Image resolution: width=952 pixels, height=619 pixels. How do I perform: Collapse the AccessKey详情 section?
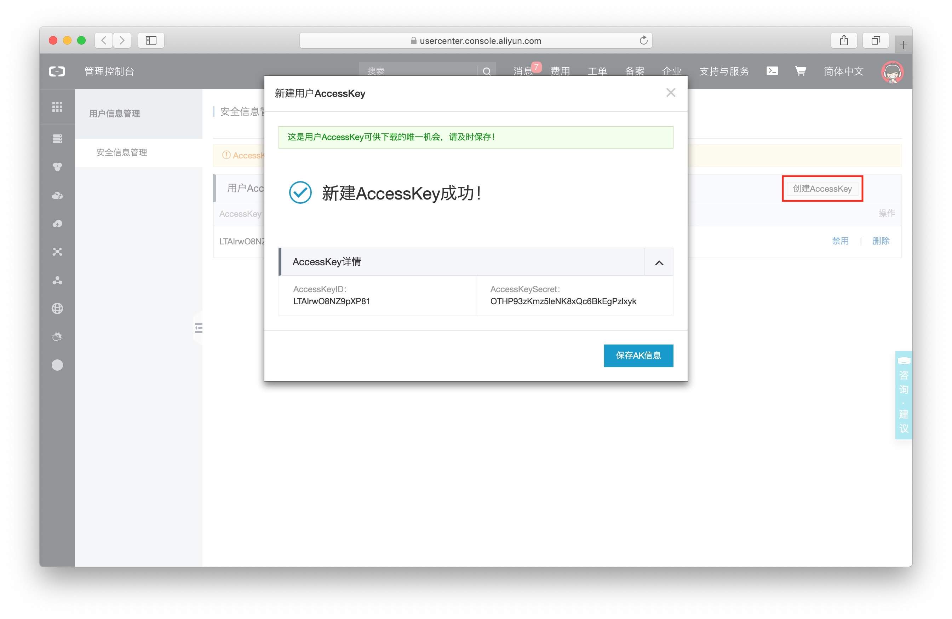coord(659,262)
